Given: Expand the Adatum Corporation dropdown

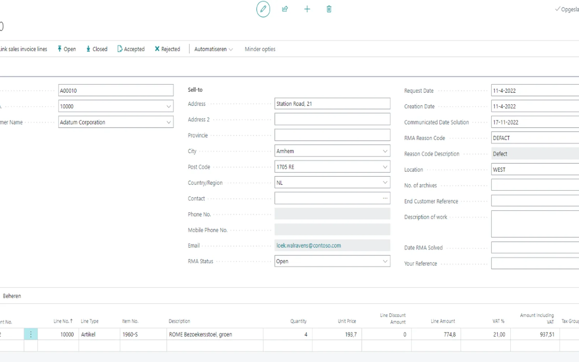Looking at the screenshot, I should (168, 122).
